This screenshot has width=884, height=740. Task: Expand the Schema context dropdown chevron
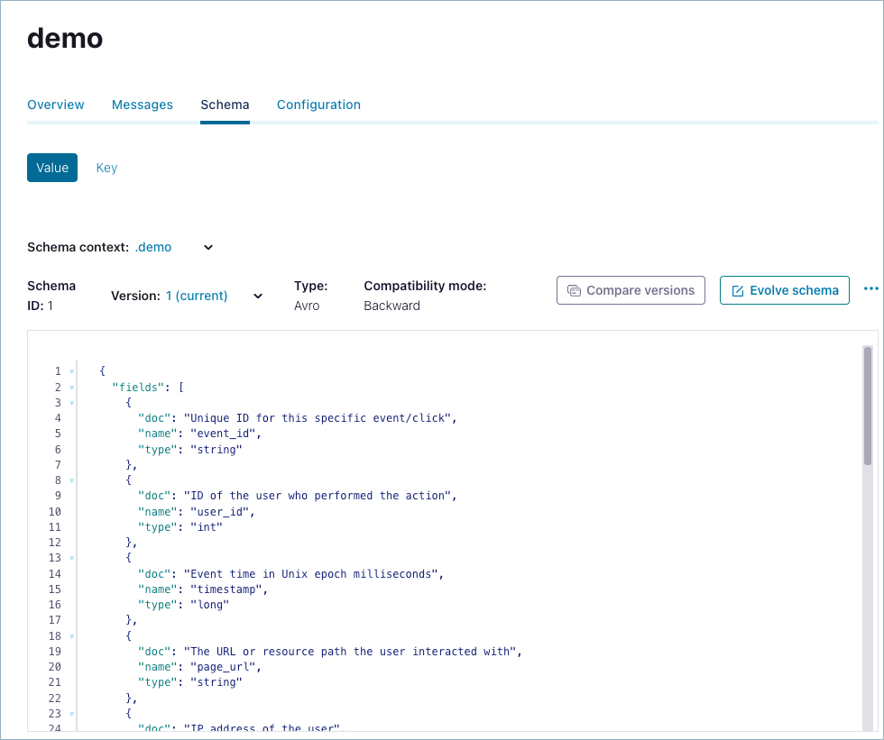[x=207, y=247]
